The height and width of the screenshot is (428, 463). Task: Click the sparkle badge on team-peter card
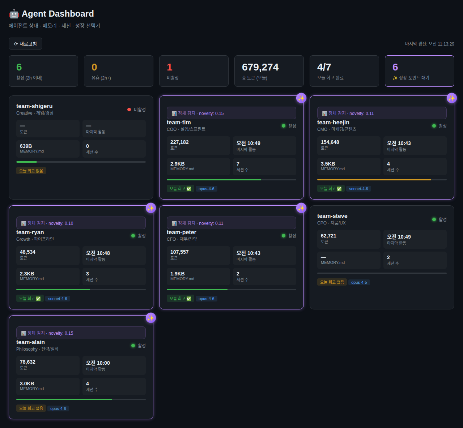tap(301, 208)
